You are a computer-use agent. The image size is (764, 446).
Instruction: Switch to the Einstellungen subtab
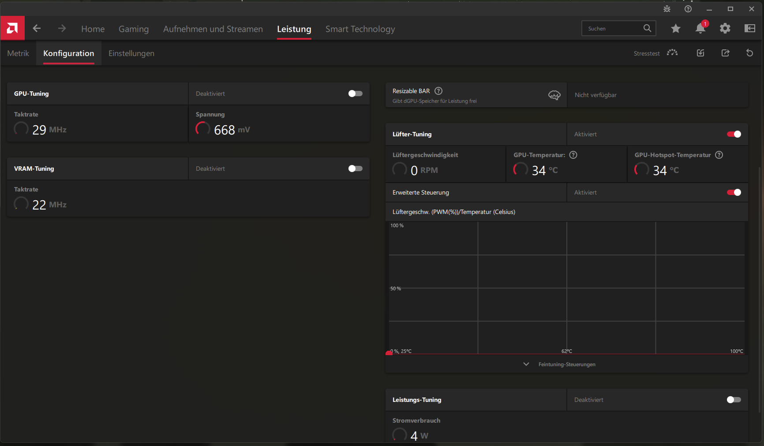[x=131, y=53]
